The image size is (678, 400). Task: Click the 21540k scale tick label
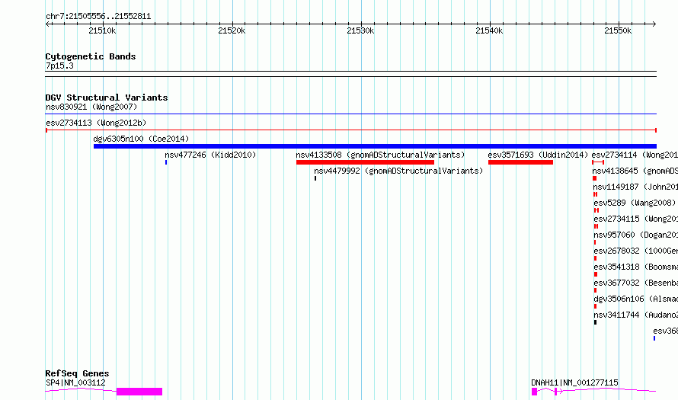(x=489, y=30)
